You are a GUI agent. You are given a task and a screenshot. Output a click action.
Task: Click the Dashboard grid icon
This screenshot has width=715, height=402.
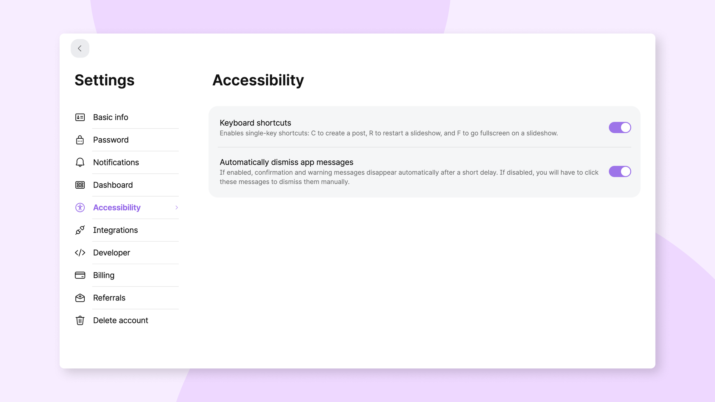tap(80, 185)
